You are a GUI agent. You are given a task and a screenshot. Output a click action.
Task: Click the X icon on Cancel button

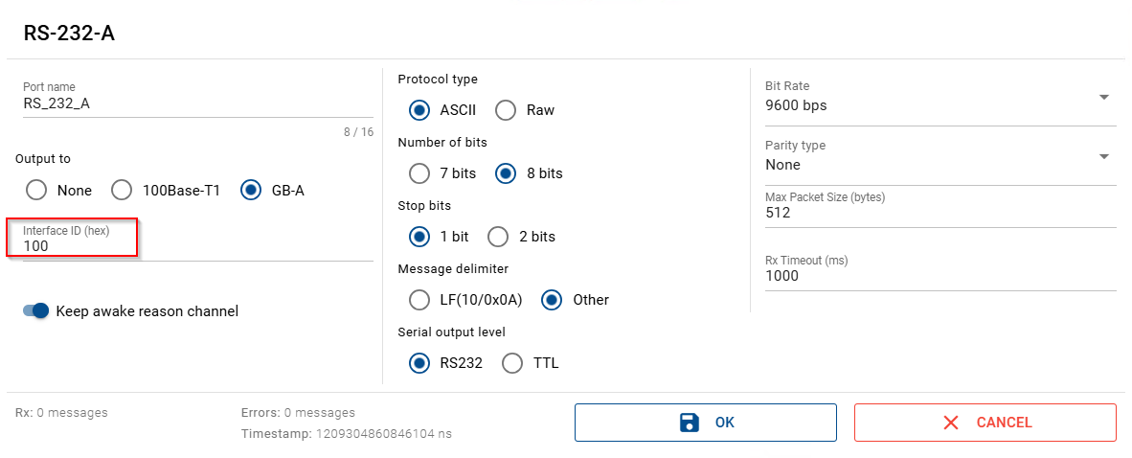(x=950, y=423)
